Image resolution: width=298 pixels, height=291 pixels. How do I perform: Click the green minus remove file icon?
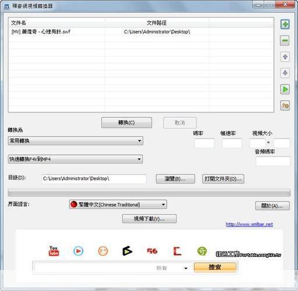(285, 41)
